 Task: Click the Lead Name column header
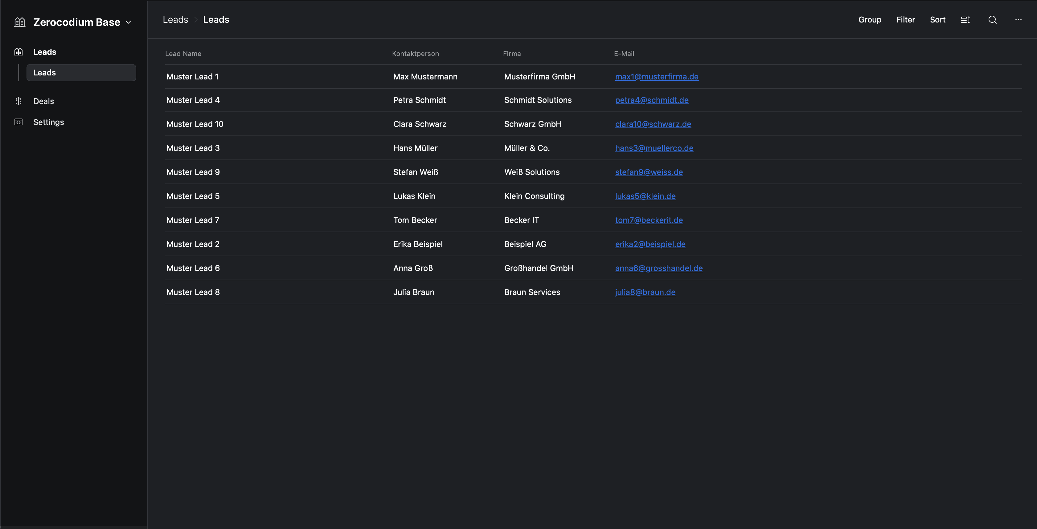click(x=183, y=54)
